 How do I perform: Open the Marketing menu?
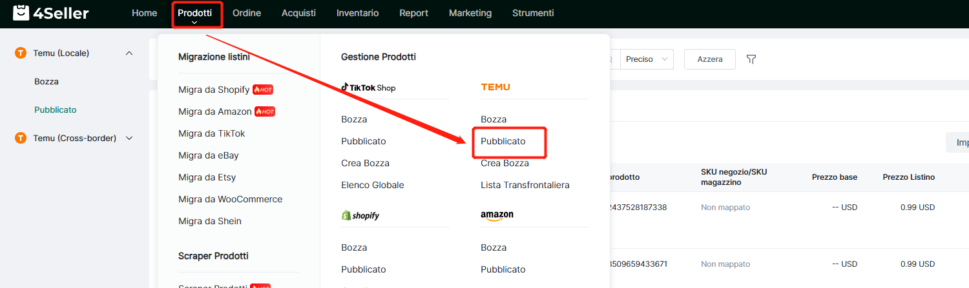pyautogui.click(x=470, y=13)
